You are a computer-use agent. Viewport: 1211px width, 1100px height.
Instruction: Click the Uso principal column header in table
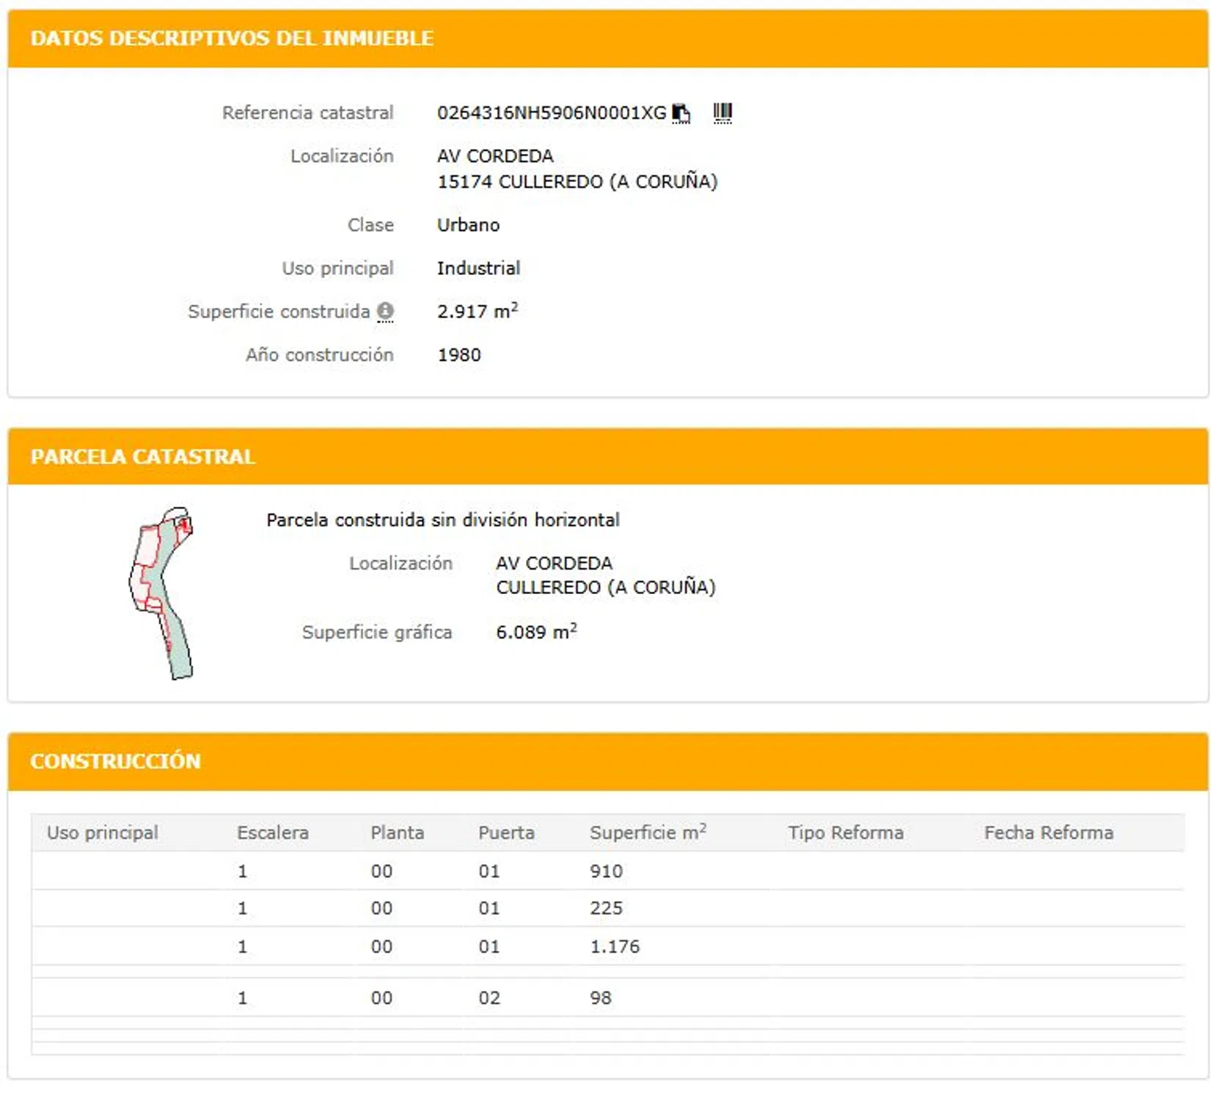[103, 832]
